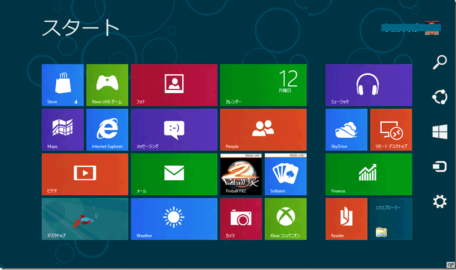
Task: Open the SkyDrive tile
Action: (x=346, y=130)
